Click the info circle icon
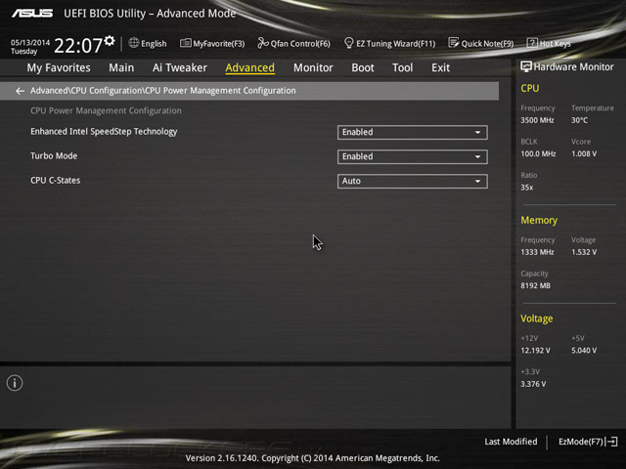 click(x=15, y=383)
